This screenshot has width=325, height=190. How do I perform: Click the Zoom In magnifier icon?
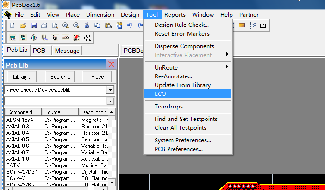pyautogui.click(x=65, y=25)
